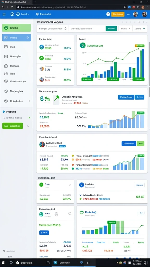This screenshot has height=267, width=150.
Task: Click the yellow legend dot in the fourth panel
Action: (x=73, y=160)
